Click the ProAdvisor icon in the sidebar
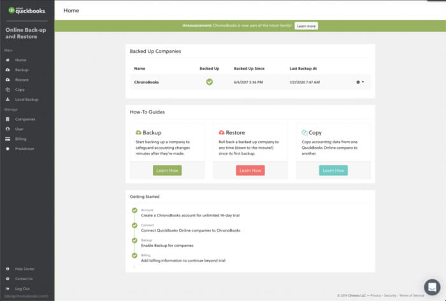This screenshot has height=301, width=446. pyautogui.click(x=8, y=149)
